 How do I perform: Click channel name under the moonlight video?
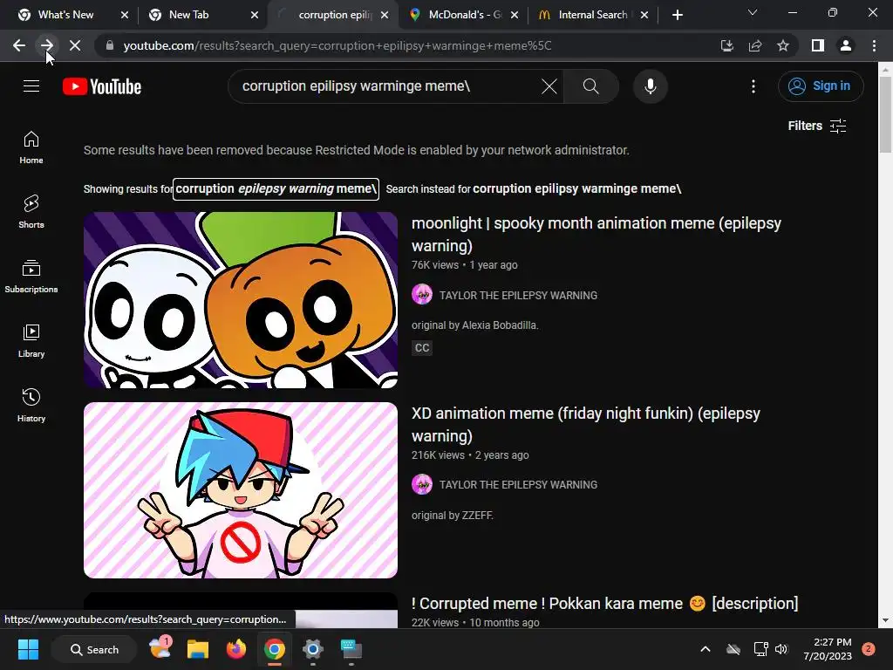pyautogui.click(x=518, y=295)
